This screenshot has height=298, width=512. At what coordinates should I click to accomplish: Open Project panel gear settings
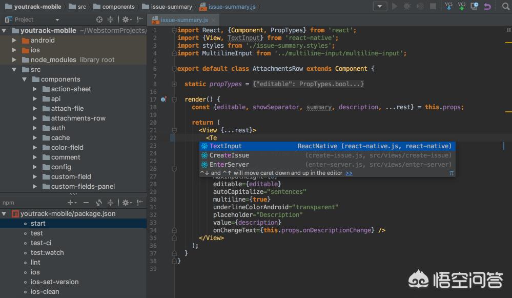tap(127, 19)
